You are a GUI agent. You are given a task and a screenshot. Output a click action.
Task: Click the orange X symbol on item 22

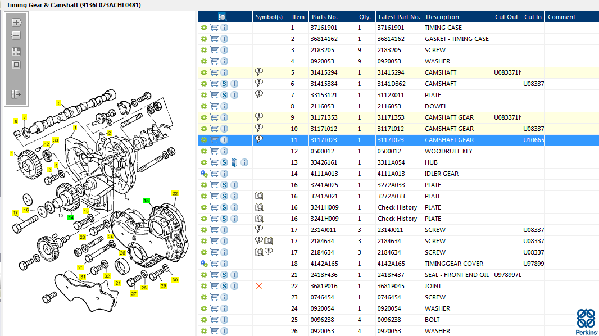(x=259, y=286)
